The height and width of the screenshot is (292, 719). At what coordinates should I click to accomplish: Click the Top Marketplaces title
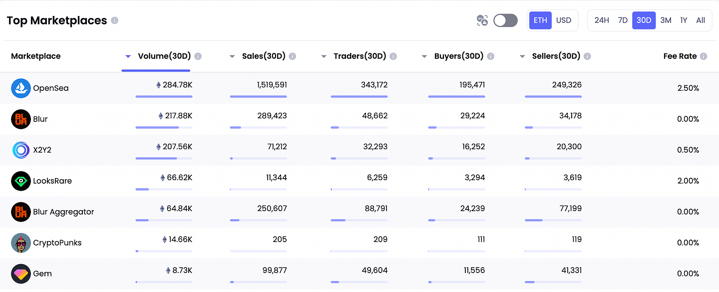(57, 20)
